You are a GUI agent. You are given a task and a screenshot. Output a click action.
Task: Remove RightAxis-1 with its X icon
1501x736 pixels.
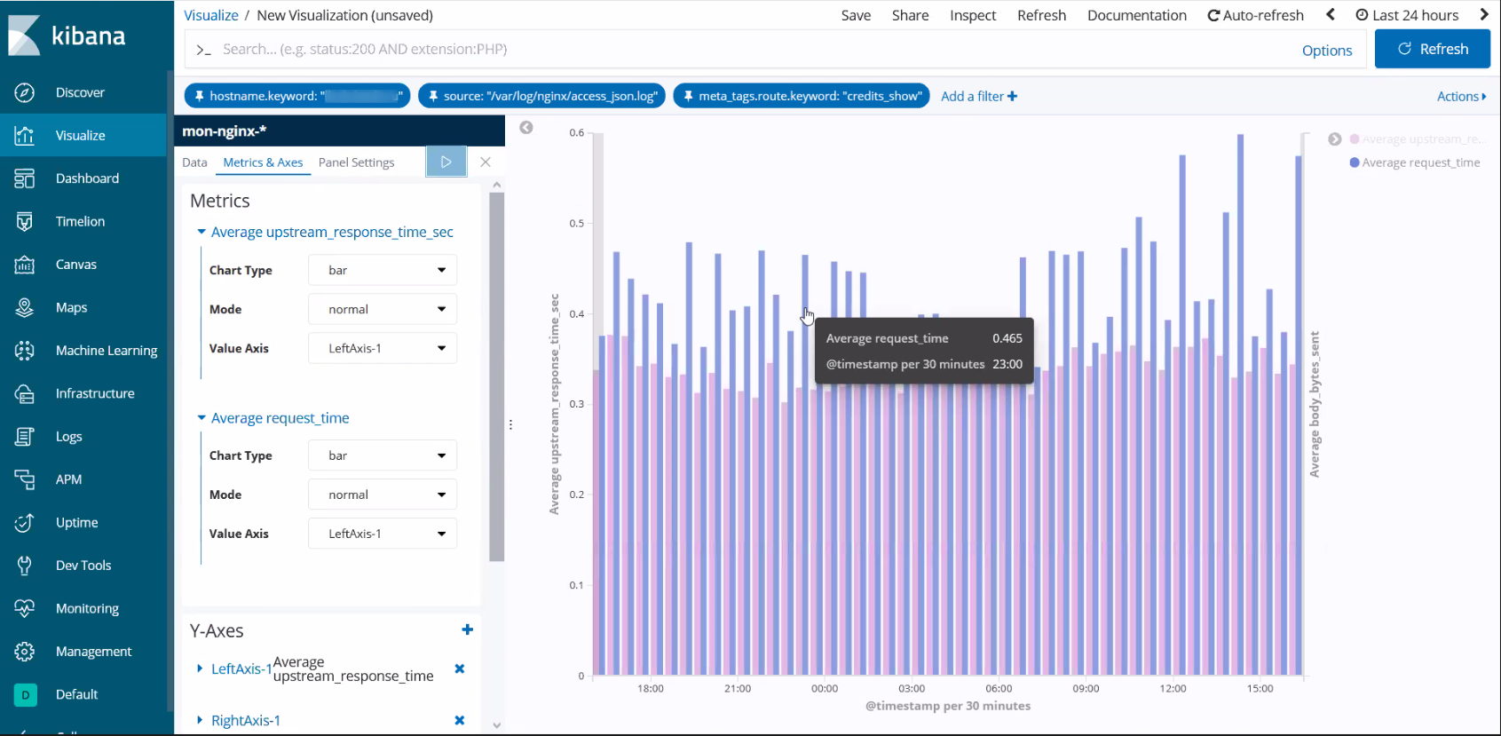pos(459,720)
